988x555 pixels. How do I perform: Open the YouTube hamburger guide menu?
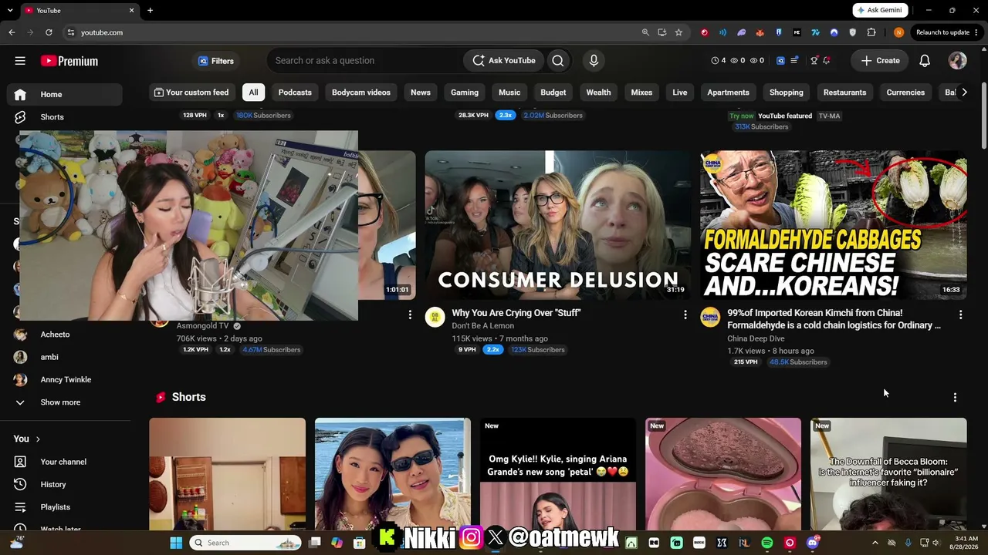20,61
